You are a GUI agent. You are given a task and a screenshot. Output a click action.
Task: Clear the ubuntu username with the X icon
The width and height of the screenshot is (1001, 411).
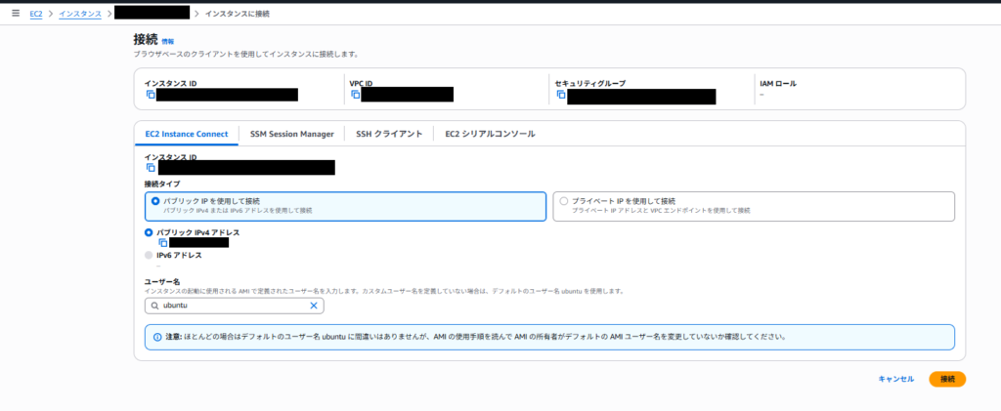(x=314, y=306)
